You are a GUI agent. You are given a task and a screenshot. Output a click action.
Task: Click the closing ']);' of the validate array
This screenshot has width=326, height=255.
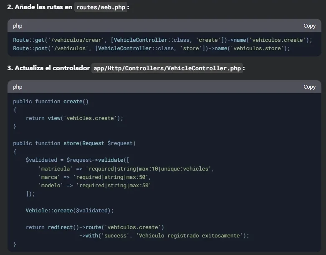[30, 194]
